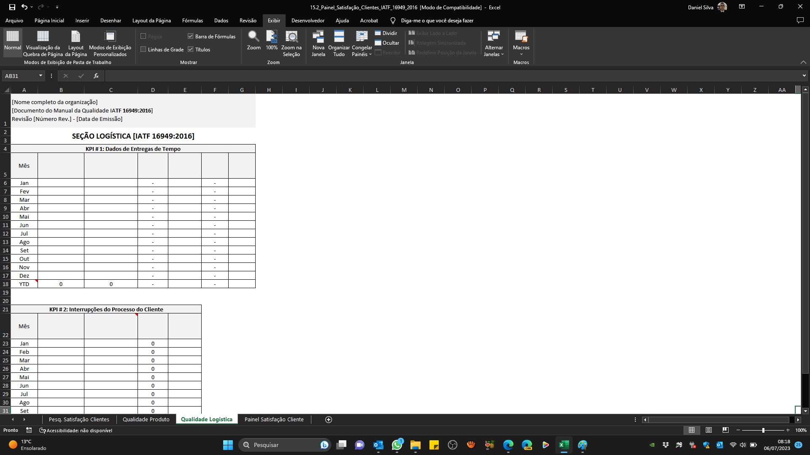This screenshot has width=810, height=455.
Task: Open the Name Box dropdown arrow
Action: (x=40, y=76)
